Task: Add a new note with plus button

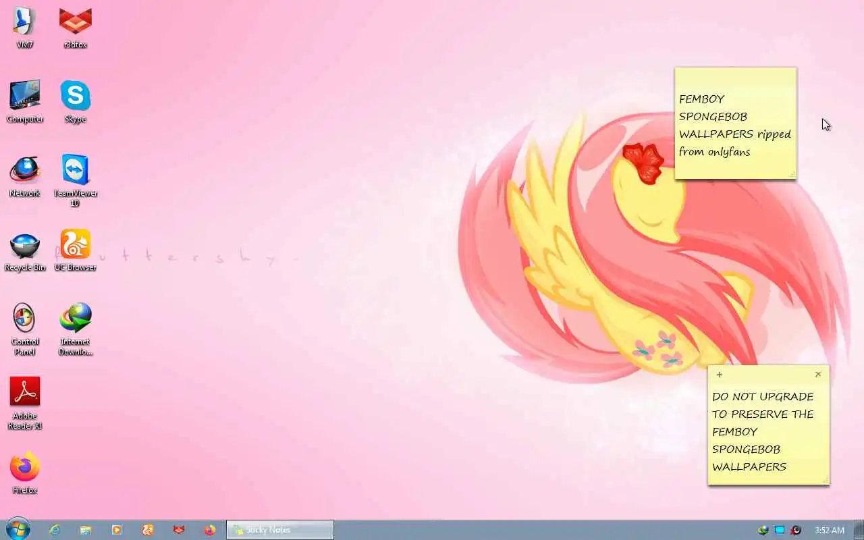Action: click(720, 375)
